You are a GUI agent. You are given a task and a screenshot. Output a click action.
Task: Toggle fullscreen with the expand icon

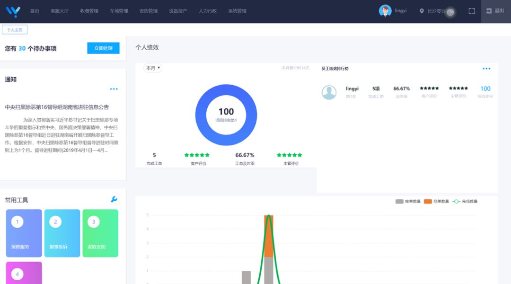[x=472, y=11]
